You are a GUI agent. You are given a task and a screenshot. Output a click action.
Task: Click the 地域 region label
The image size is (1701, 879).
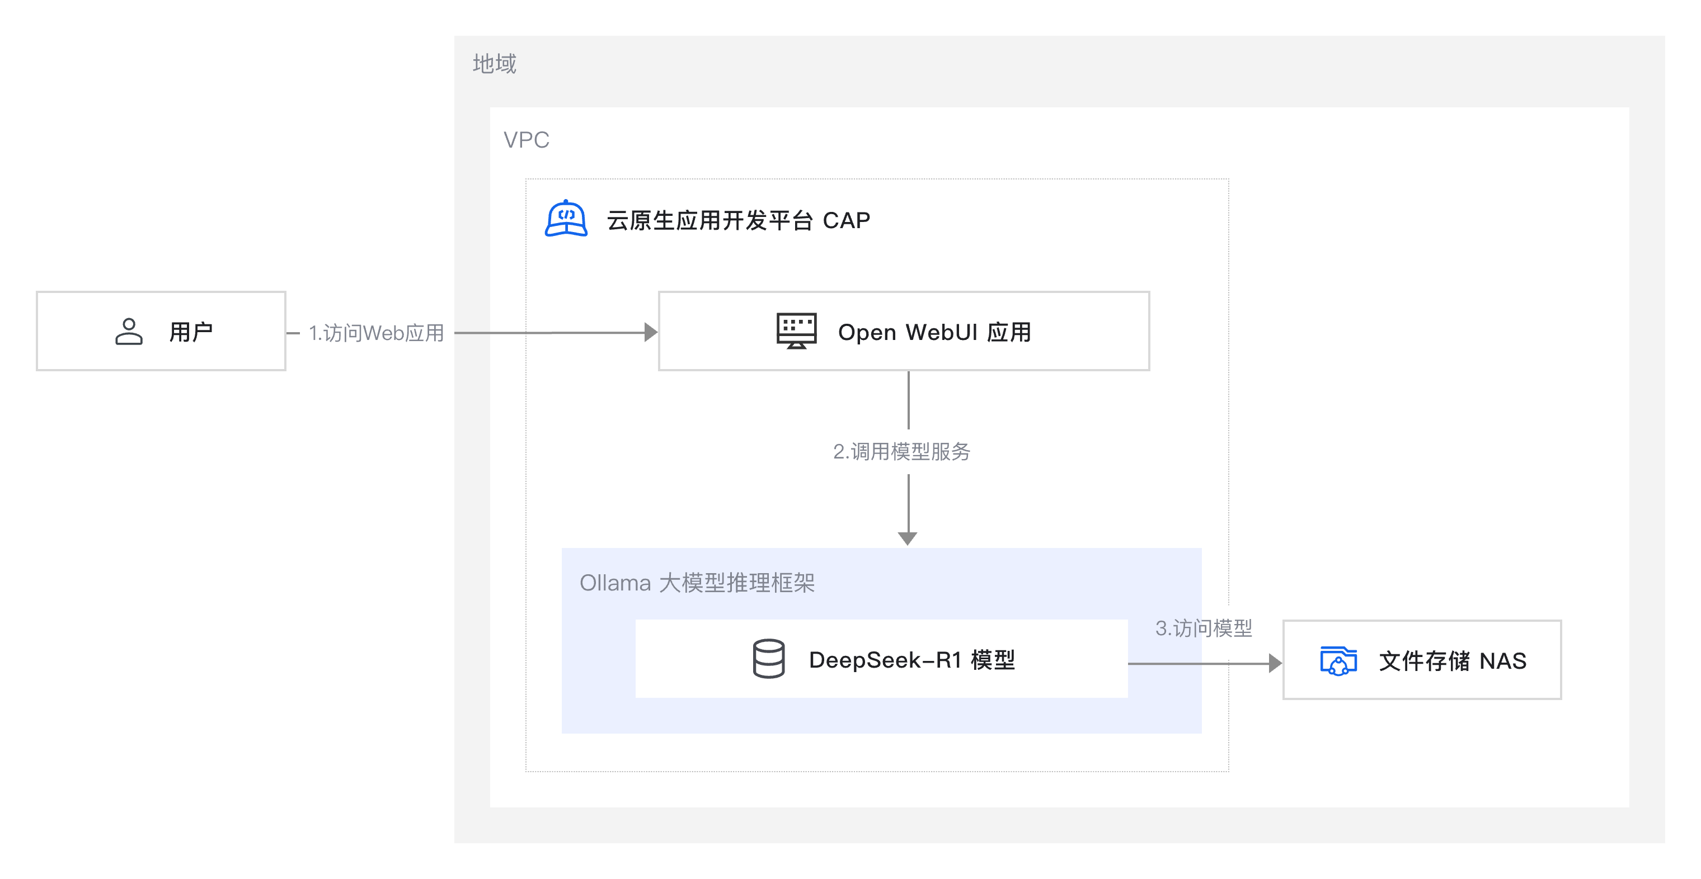[494, 64]
